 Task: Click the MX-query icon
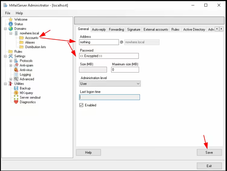click(16, 93)
